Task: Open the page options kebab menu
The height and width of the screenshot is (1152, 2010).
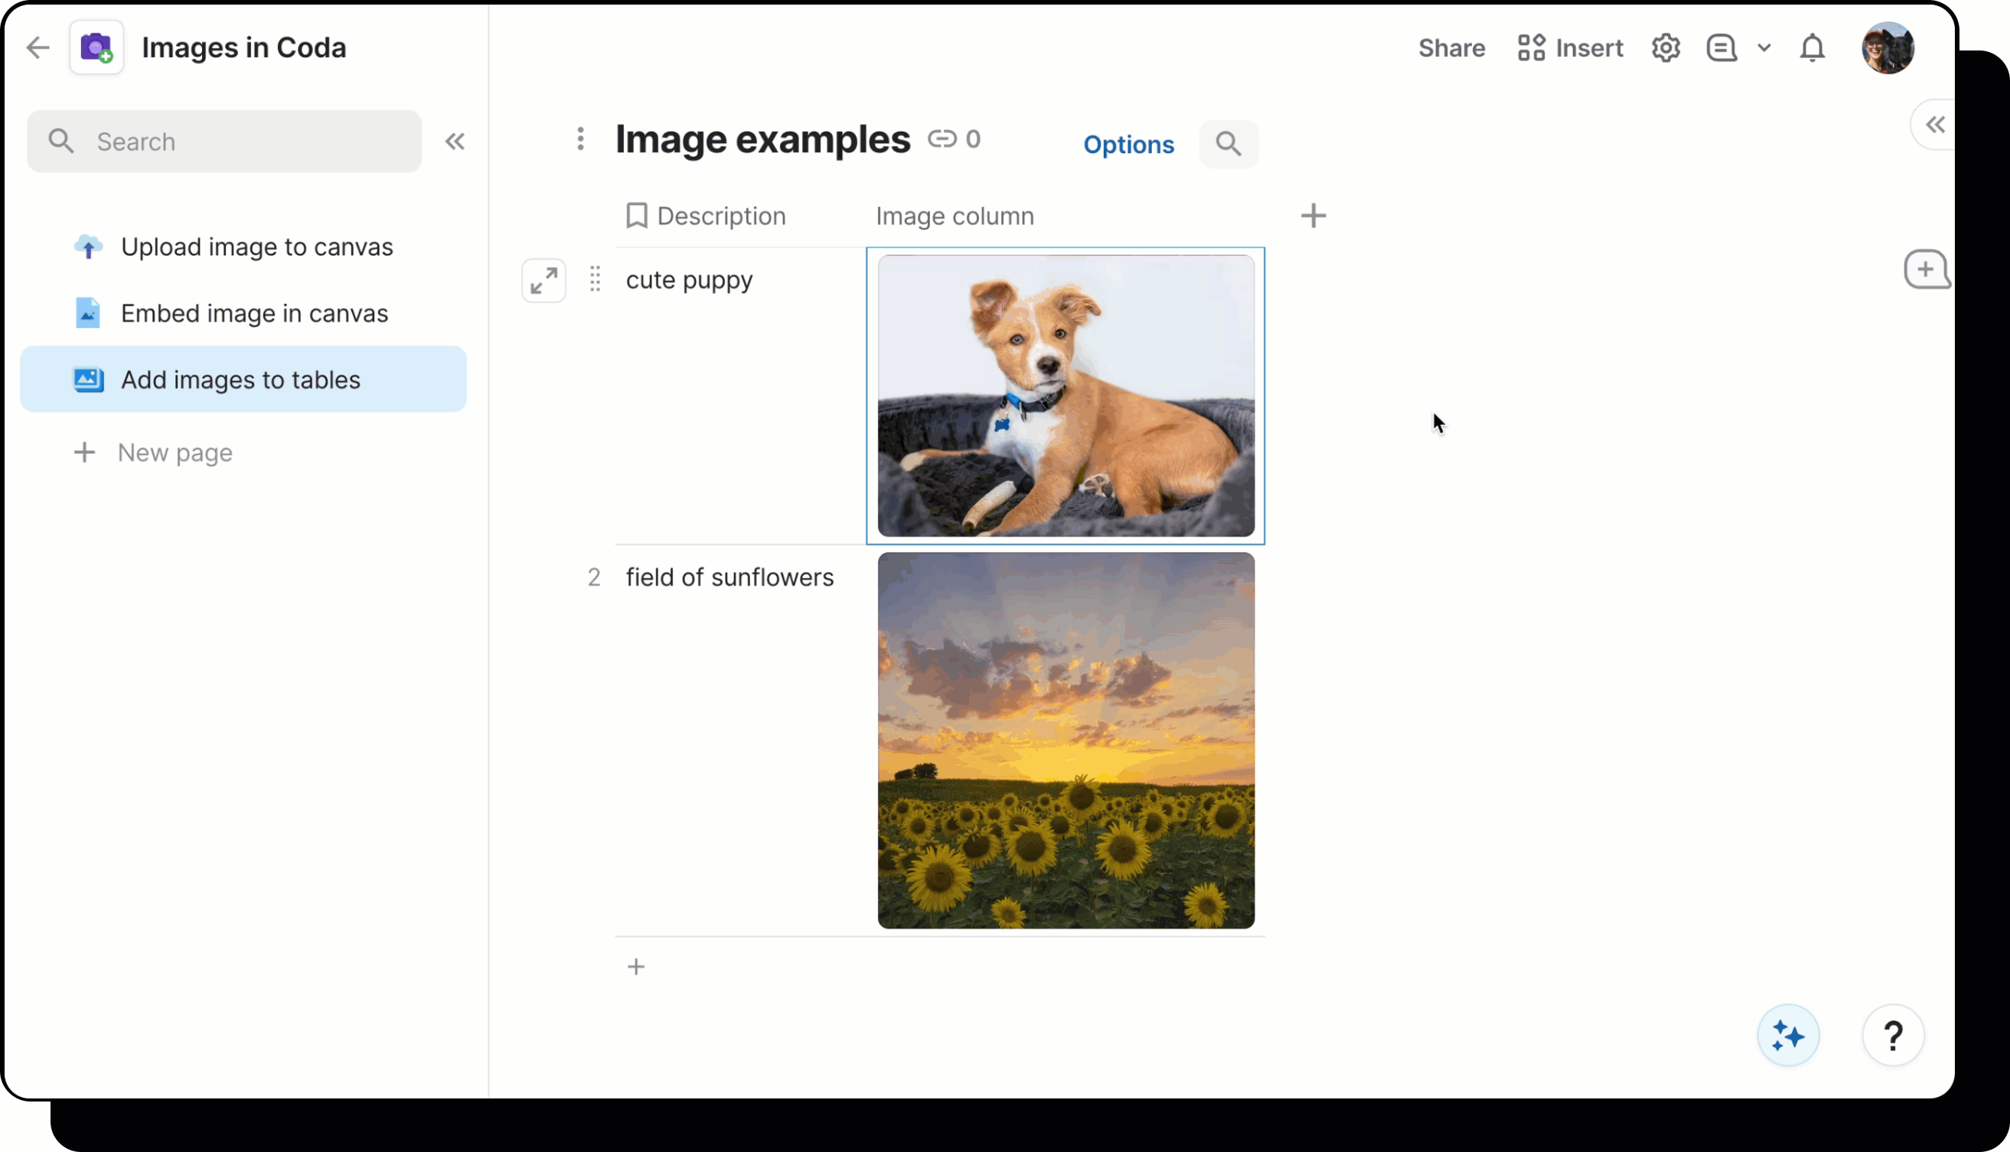Action: click(x=581, y=138)
